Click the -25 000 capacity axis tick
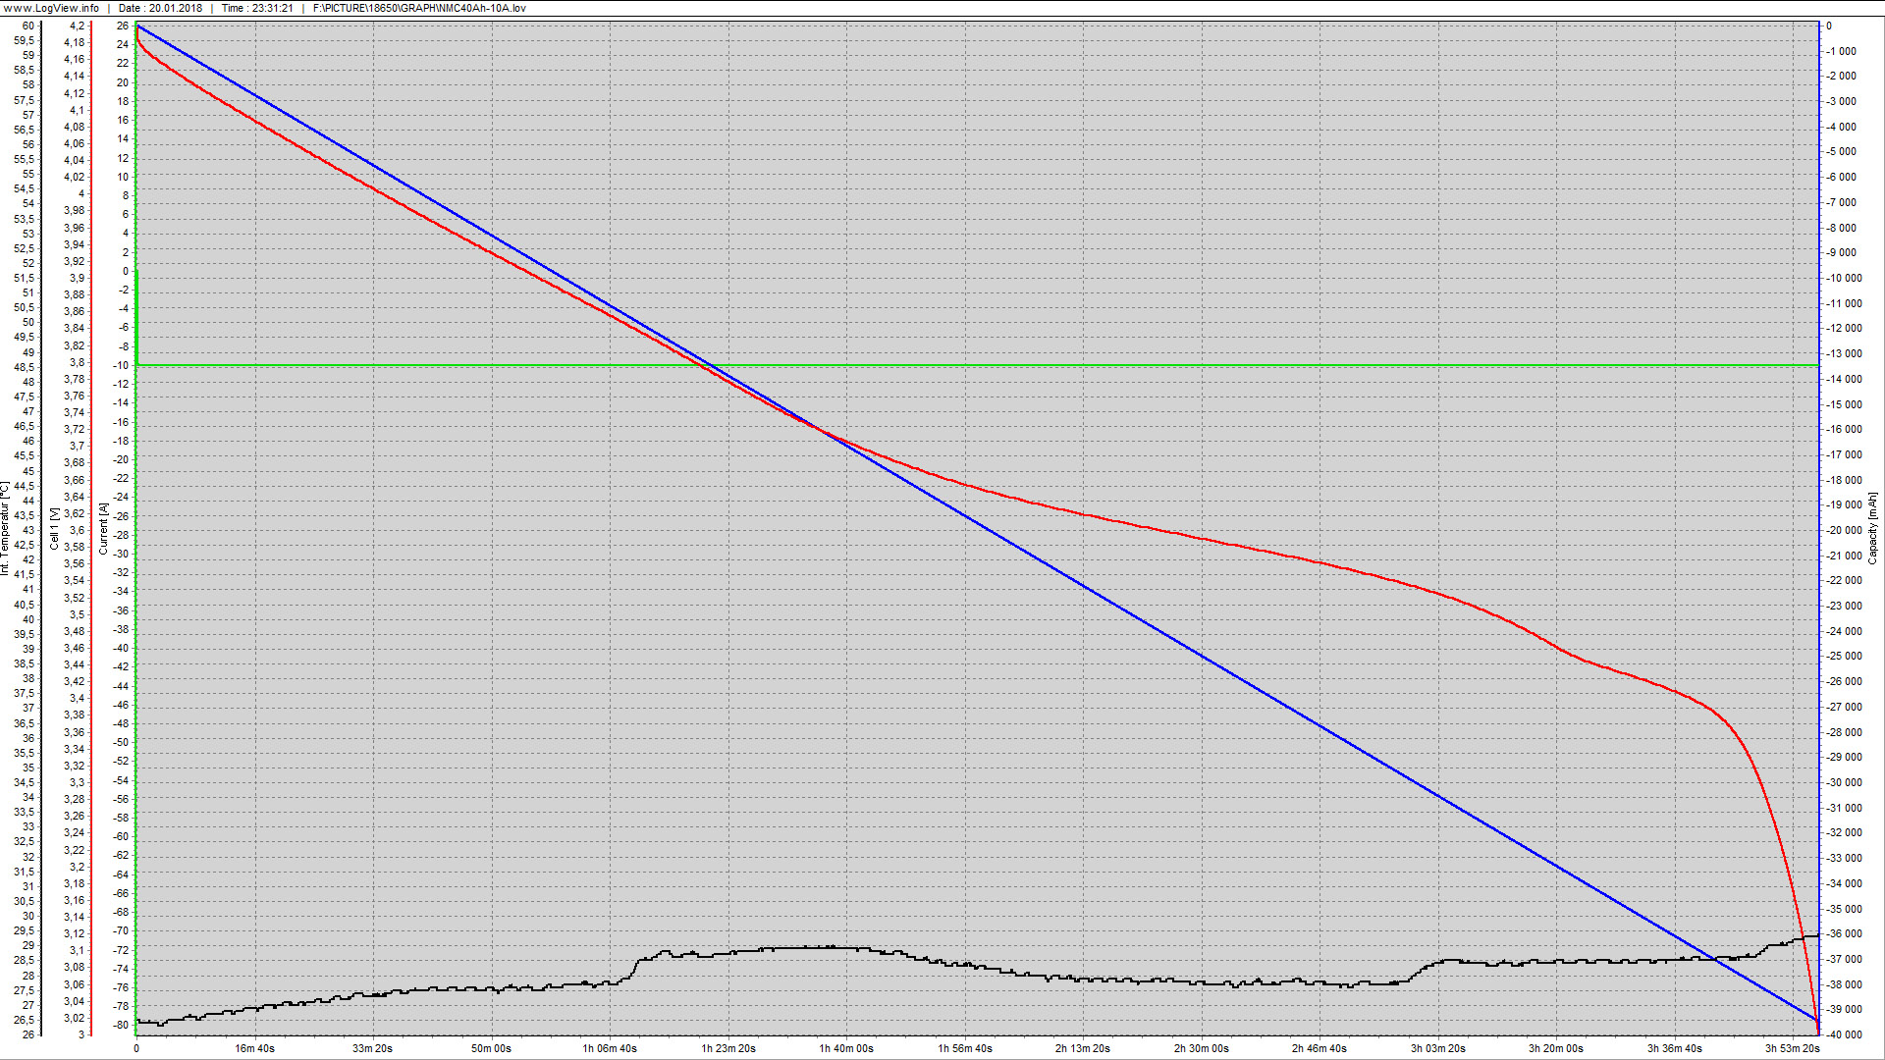The width and height of the screenshot is (1885, 1060). click(1844, 656)
